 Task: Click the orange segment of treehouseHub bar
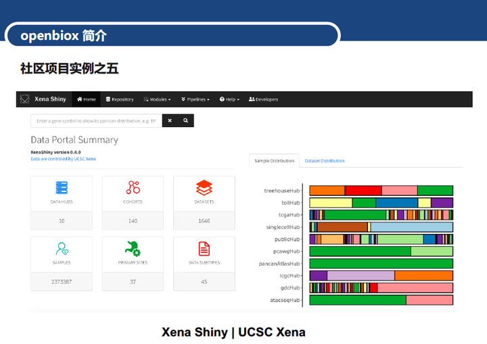(327, 191)
